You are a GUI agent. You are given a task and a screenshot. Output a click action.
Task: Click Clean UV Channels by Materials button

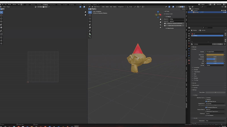174,23
